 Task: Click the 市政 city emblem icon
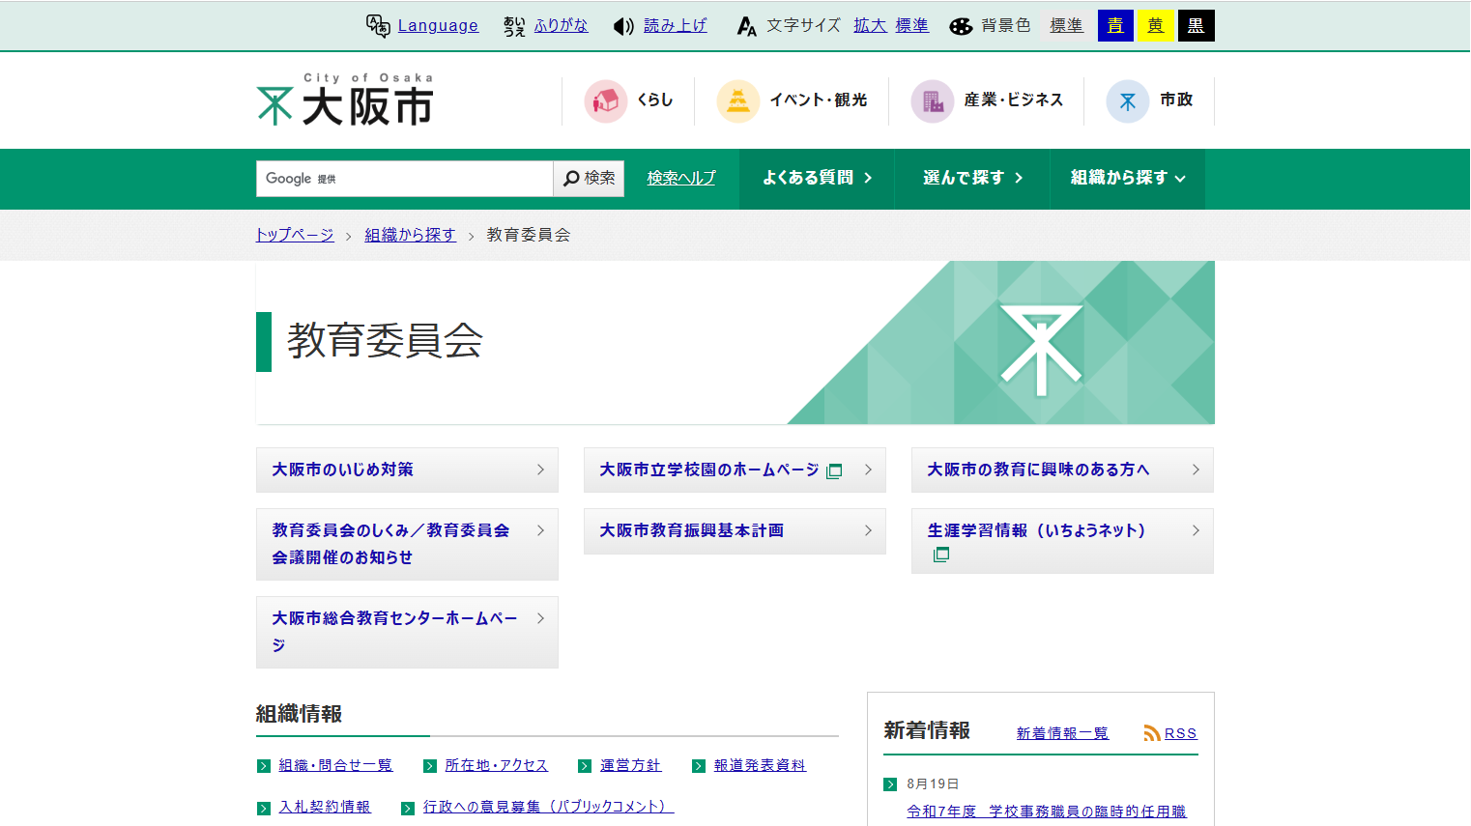[1128, 100]
